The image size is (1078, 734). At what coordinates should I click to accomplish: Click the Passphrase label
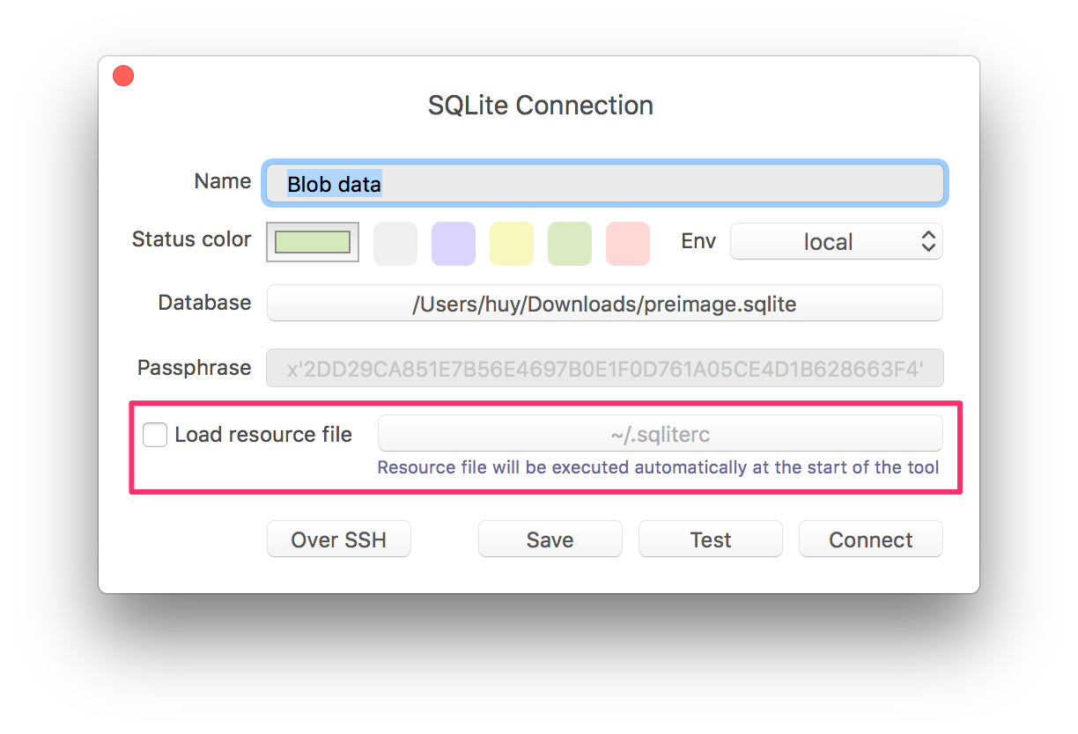tap(194, 368)
